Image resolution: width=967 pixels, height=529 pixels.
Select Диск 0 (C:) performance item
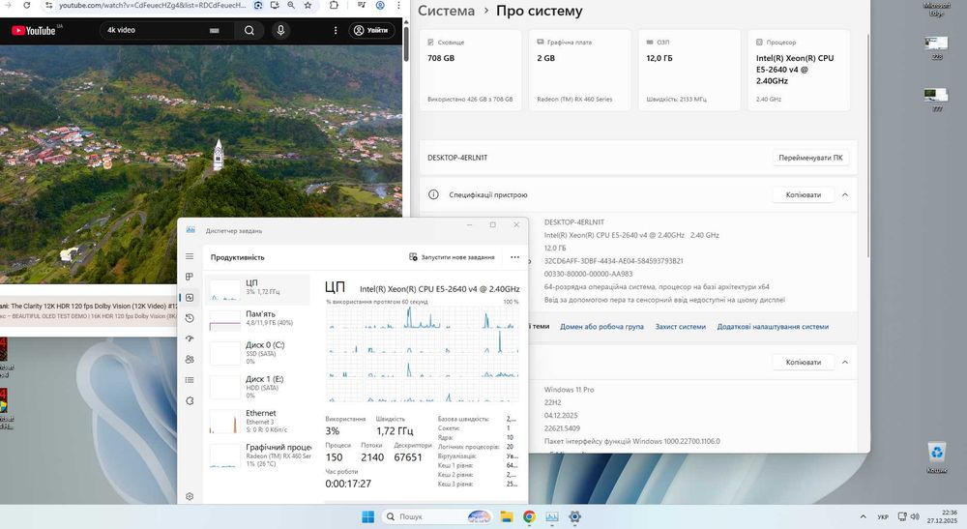coord(257,353)
